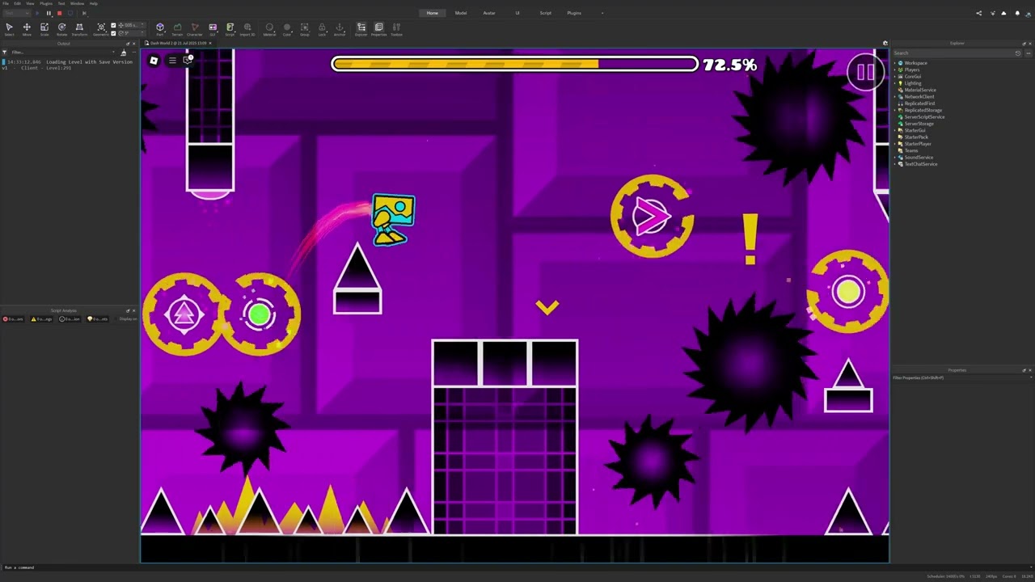This screenshot has width=1035, height=582.
Task: Toggle the suggestions filter in Script Analysis
Action: click(x=98, y=318)
